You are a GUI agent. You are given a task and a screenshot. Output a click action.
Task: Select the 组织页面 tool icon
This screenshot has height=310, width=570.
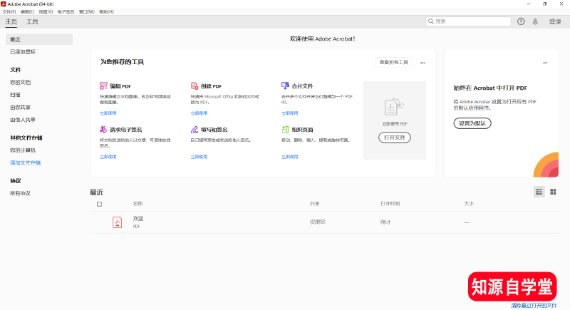(x=285, y=130)
